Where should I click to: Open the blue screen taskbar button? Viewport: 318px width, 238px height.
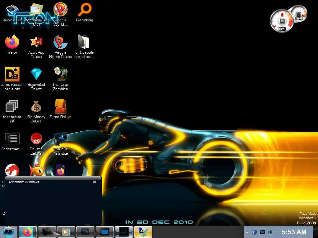coord(104,232)
